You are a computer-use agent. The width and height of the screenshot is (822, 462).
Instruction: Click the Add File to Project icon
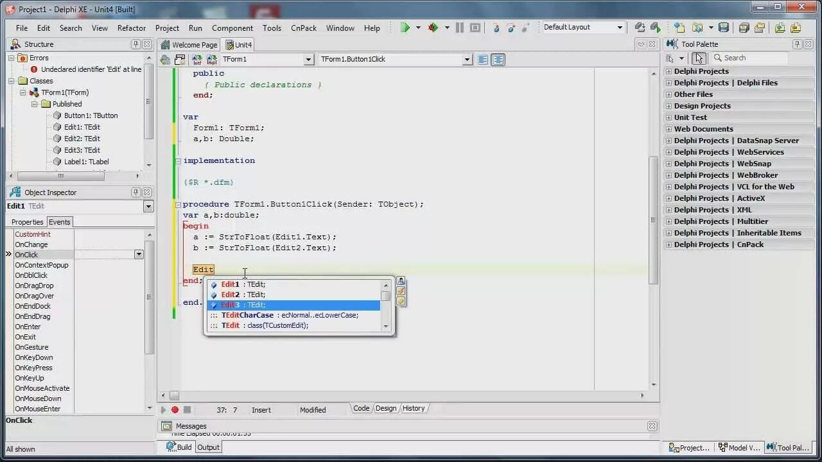[780, 28]
